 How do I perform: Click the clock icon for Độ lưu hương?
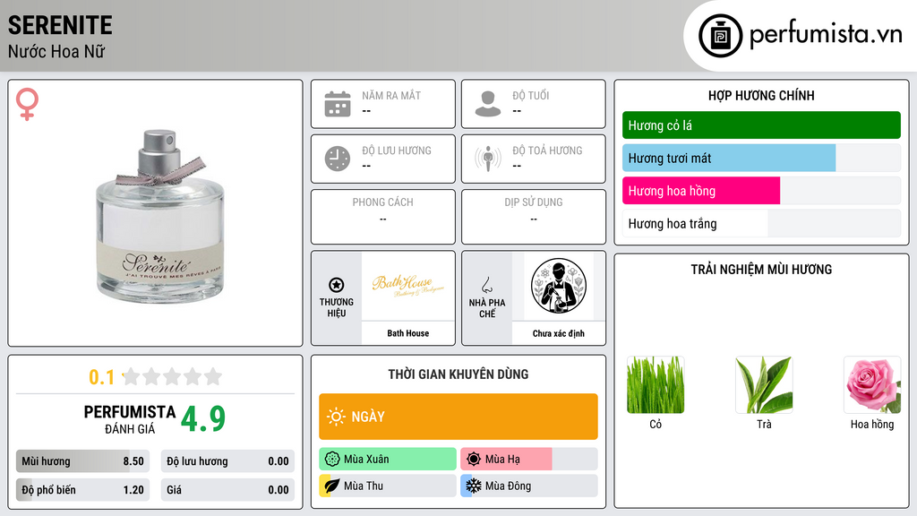click(338, 159)
